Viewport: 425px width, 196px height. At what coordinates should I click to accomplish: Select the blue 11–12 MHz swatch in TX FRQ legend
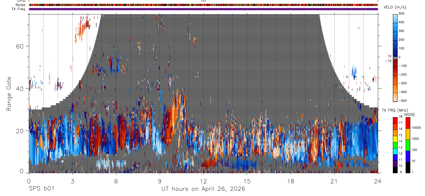[395, 157]
